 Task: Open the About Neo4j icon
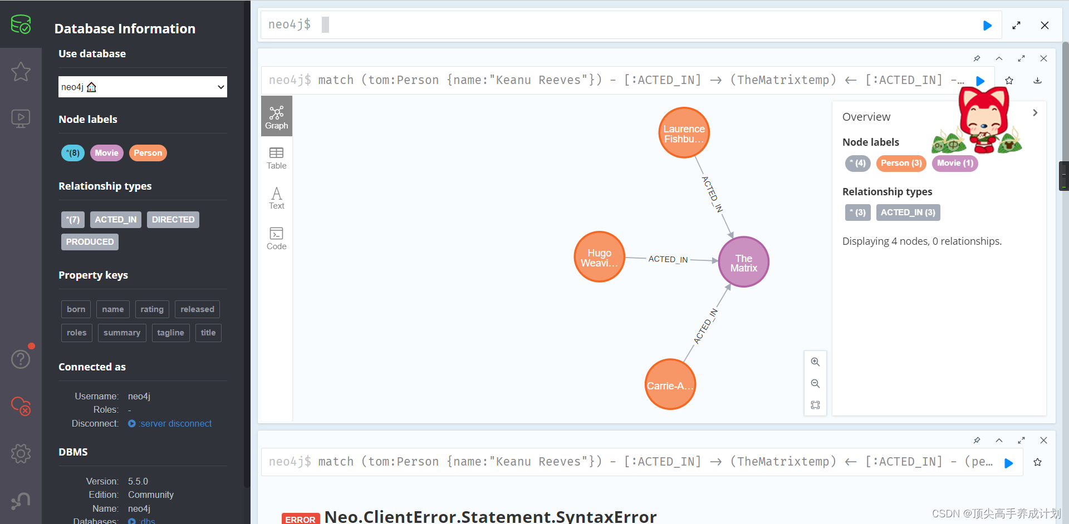21,501
